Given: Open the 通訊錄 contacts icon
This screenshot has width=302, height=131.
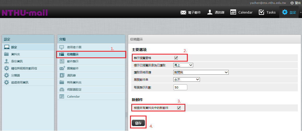Looking at the screenshot, I should click(210, 12).
